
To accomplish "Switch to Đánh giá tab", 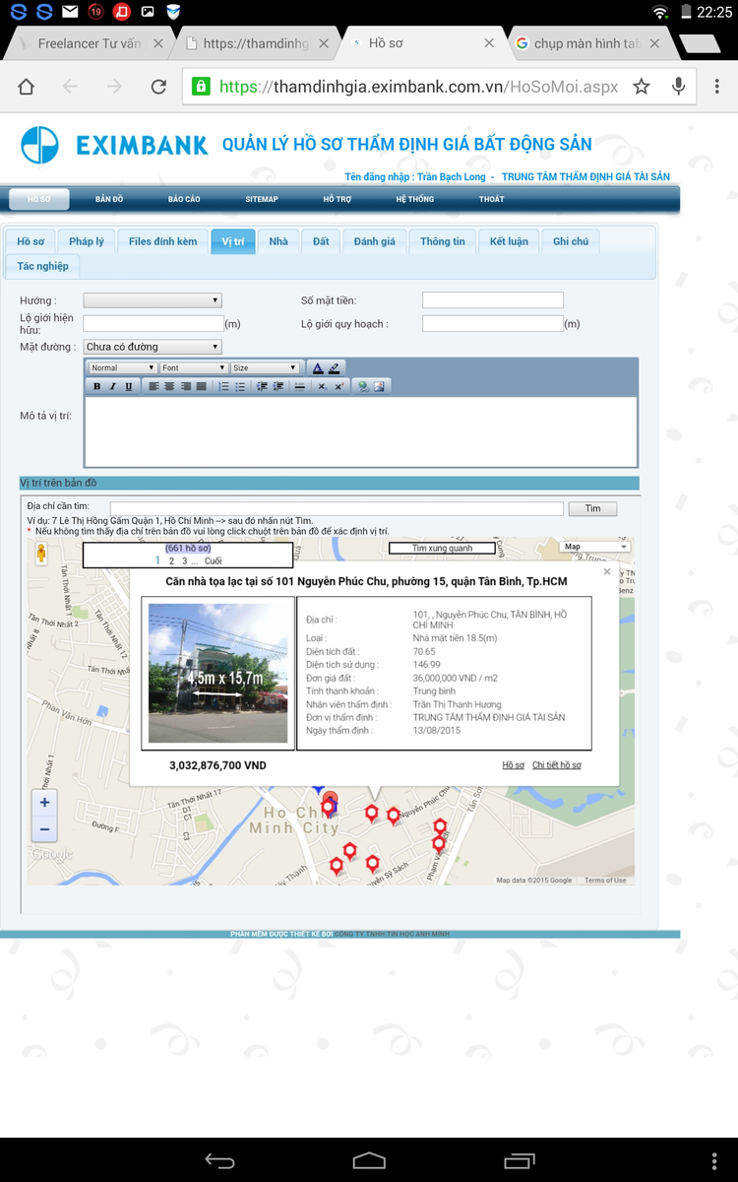I will click(x=375, y=241).
